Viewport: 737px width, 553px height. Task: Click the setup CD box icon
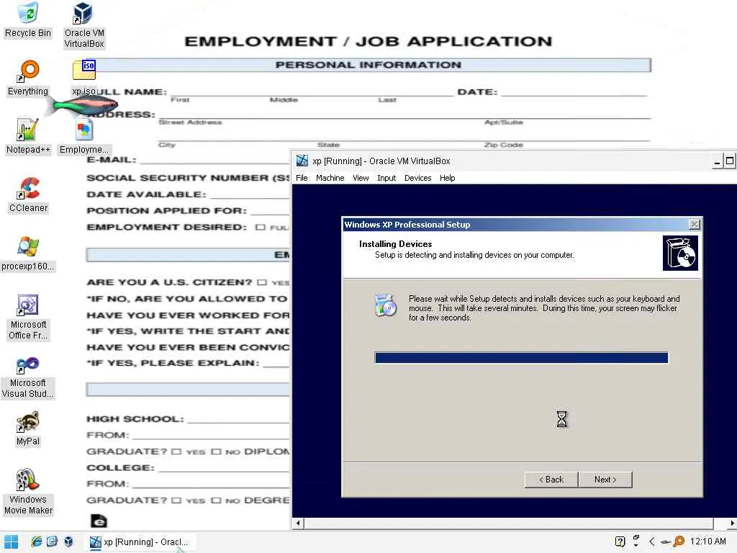[x=680, y=253]
